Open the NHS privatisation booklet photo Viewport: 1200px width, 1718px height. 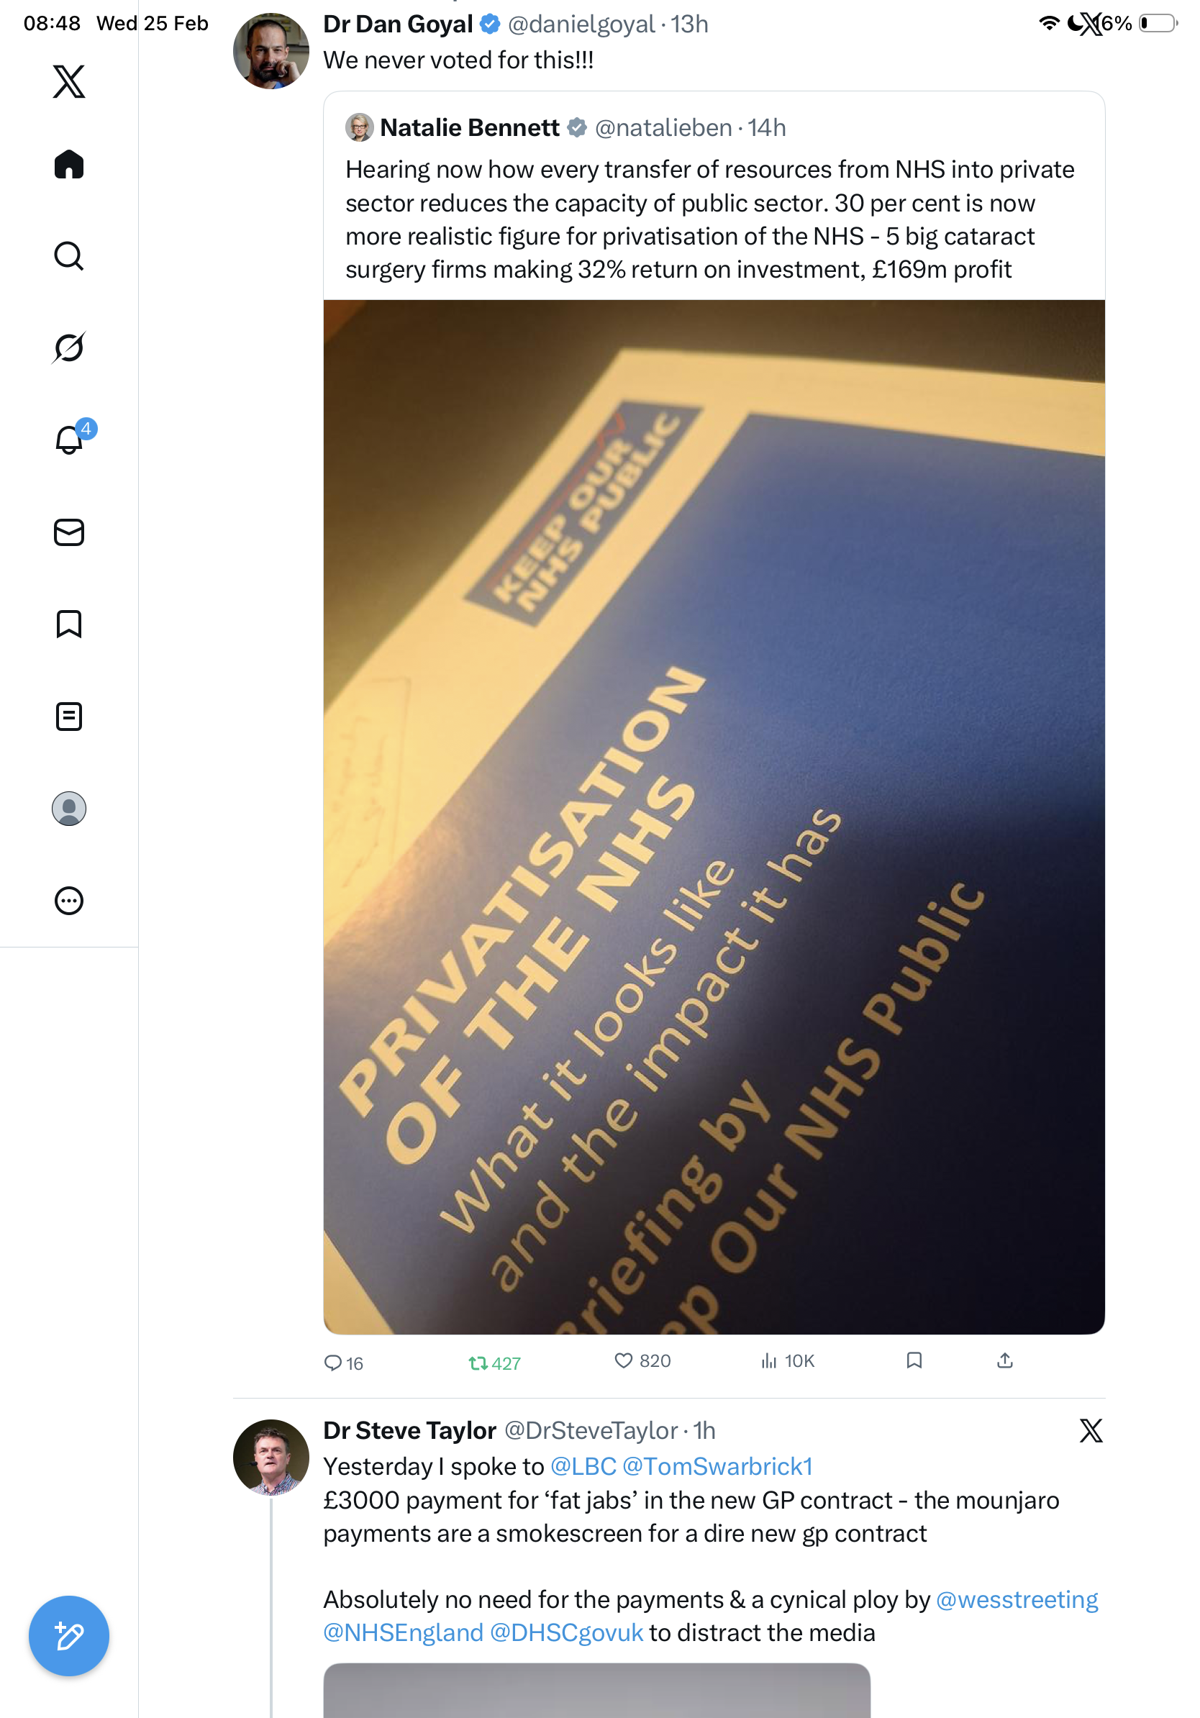[x=714, y=817]
